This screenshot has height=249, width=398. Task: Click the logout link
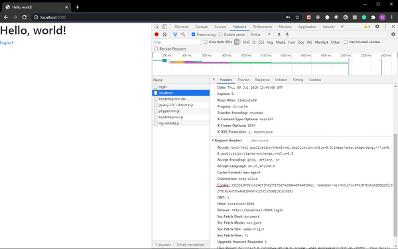[7, 42]
